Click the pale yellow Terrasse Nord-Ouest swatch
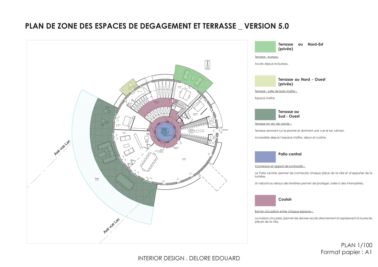The height and width of the screenshot is (267, 378). click(265, 81)
